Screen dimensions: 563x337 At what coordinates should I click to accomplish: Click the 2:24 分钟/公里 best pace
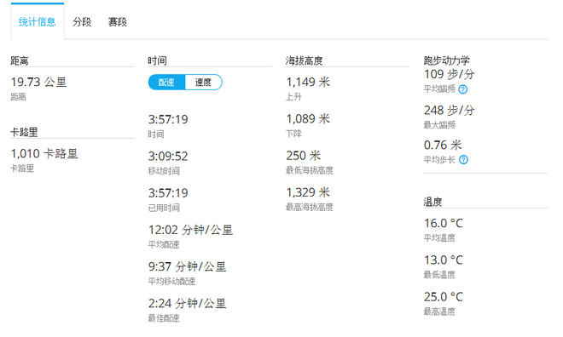(x=188, y=304)
